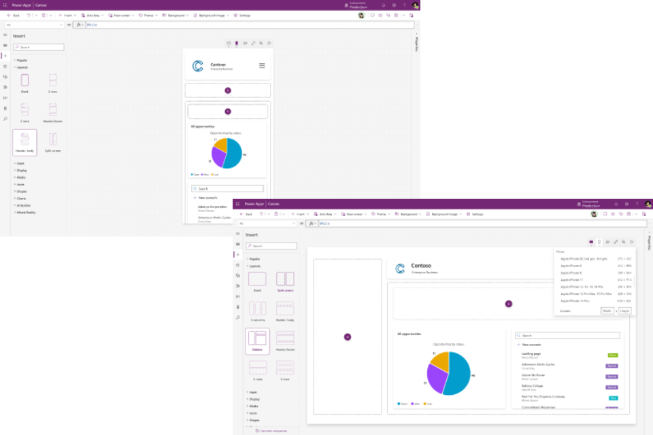Viewport: 653px width, 435px height.
Task: Open Settings in upper window toolbar
Action: click(244, 15)
